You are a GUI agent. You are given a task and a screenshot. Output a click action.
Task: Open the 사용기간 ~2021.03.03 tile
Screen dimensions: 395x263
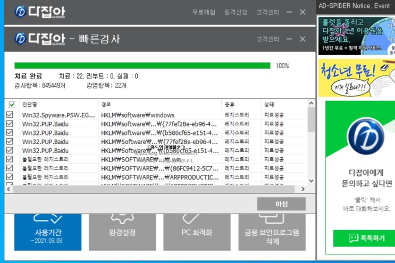click(48, 232)
